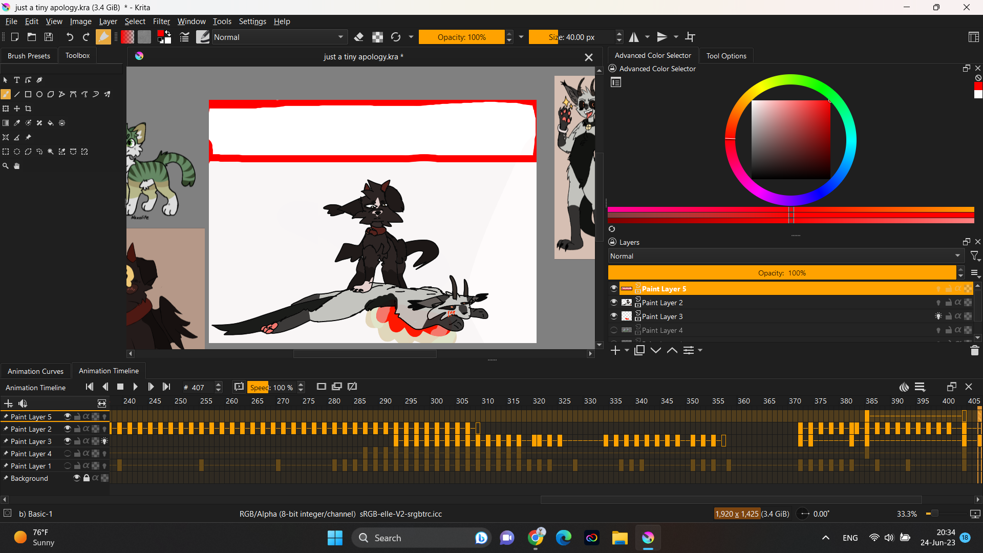Switch to Tool Options tab
983x553 pixels.
[x=726, y=56]
